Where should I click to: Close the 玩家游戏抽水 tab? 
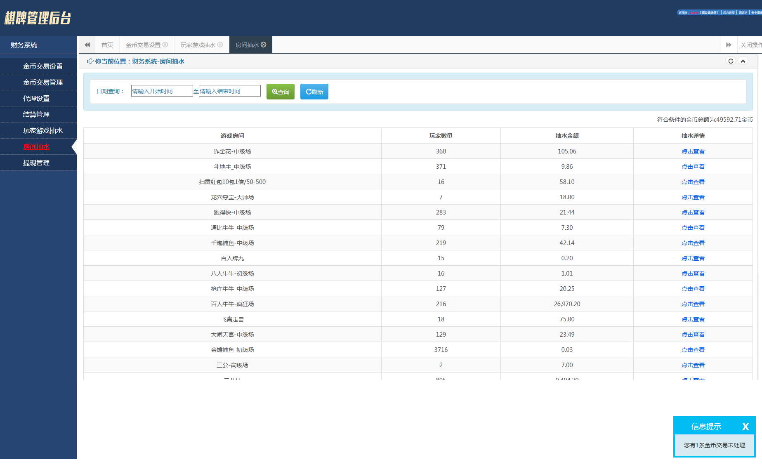[220, 45]
